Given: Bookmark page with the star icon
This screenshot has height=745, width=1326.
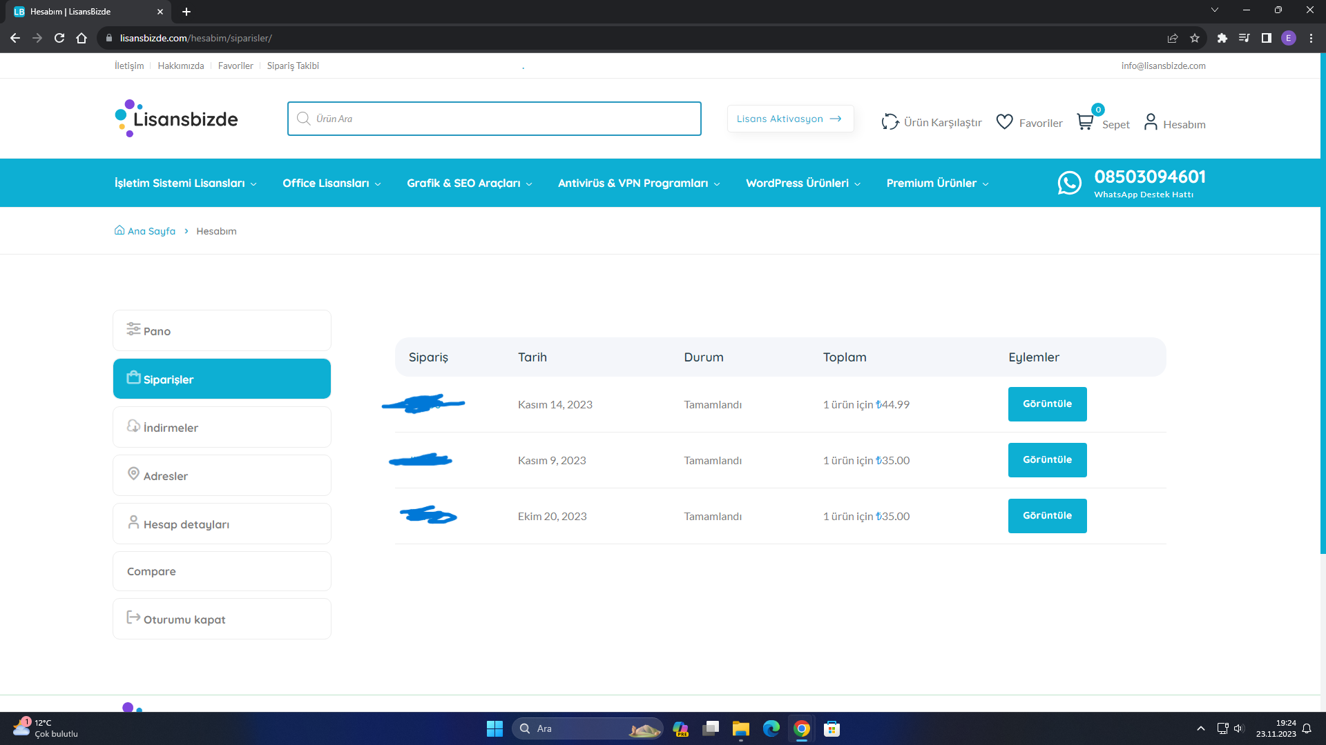Looking at the screenshot, I should point(1195,38).
